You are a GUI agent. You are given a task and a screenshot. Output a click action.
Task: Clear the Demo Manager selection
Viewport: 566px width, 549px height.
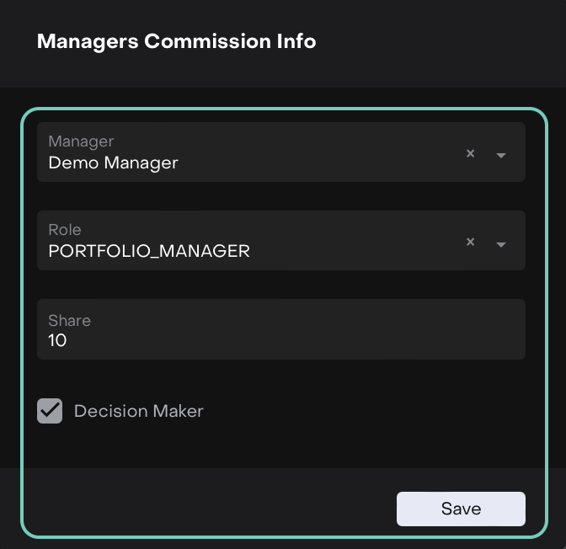tap(471, 153)
